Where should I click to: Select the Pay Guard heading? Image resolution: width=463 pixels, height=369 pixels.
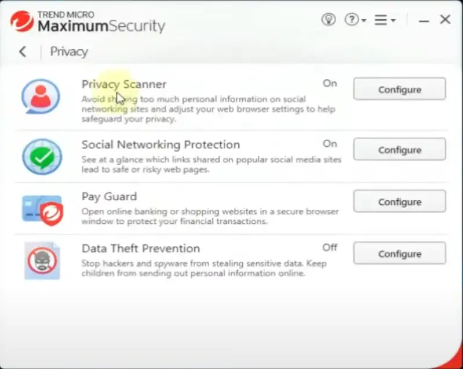point(109,197)
